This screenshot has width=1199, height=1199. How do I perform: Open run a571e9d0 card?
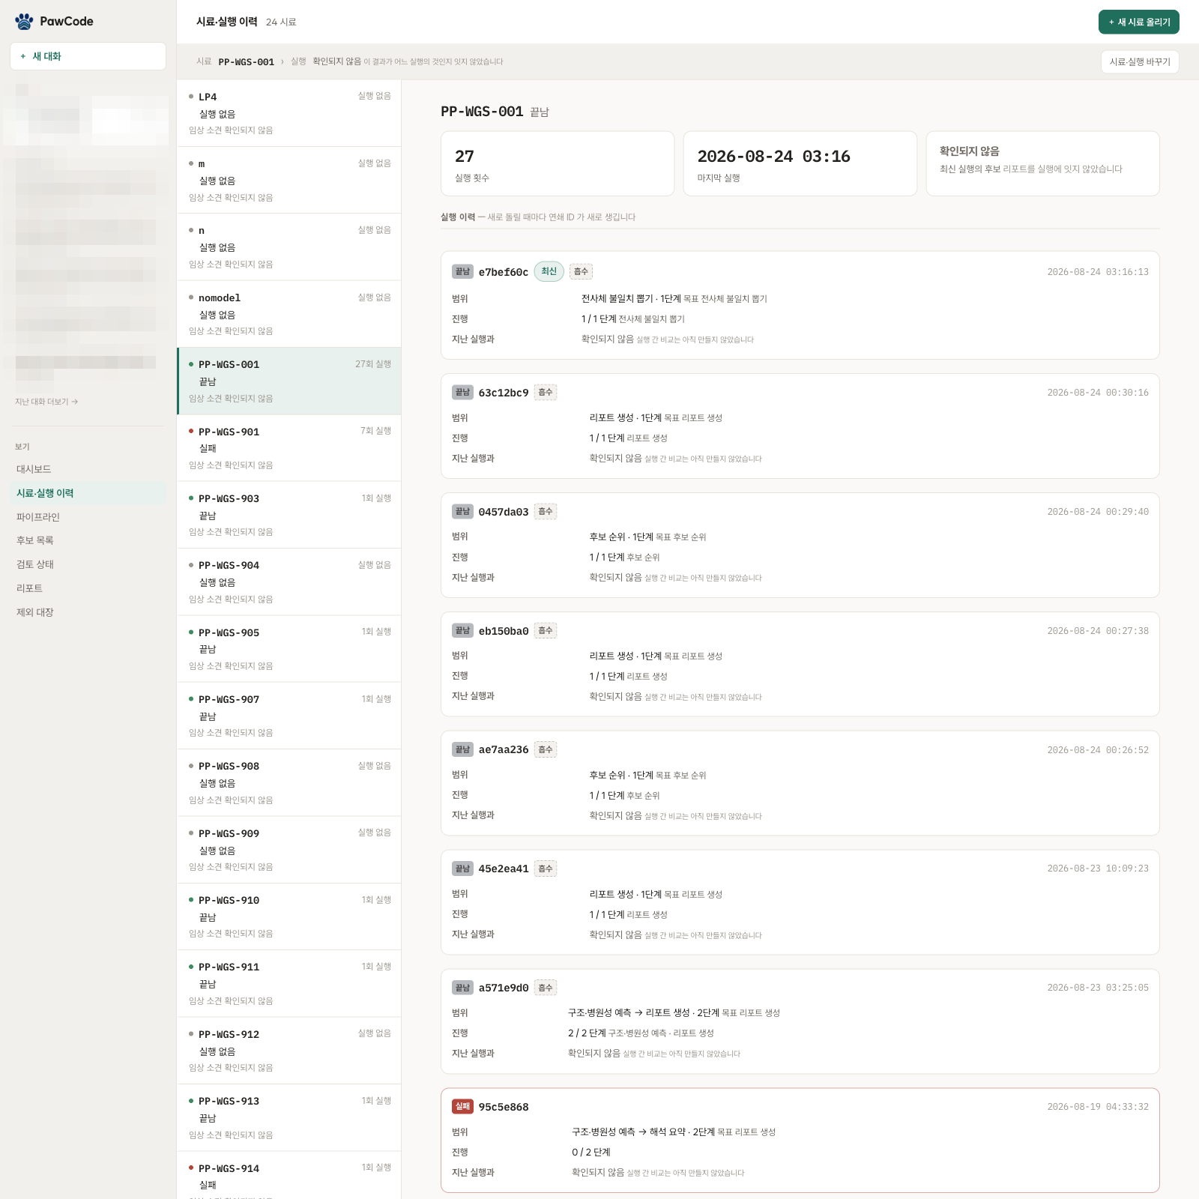pos(800,1021)
